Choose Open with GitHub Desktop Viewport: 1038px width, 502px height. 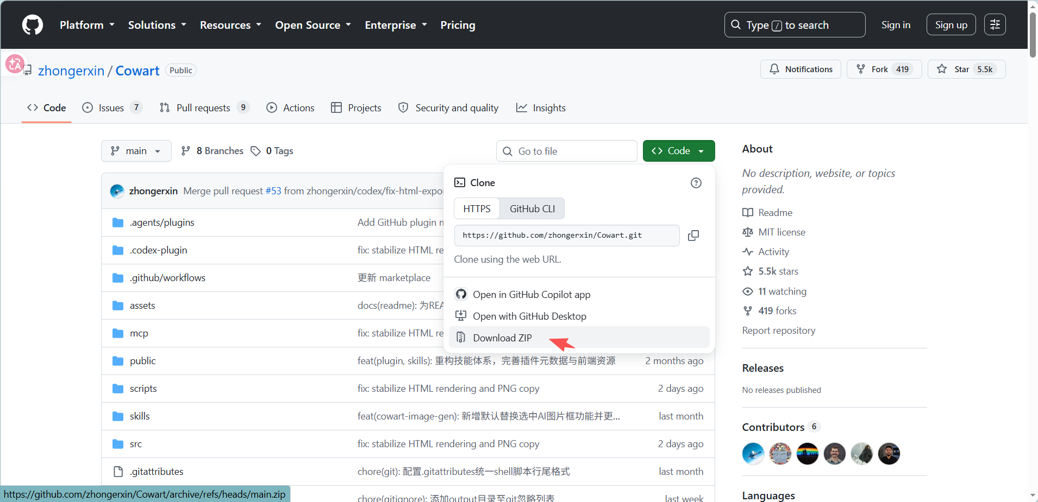(579, 316)
